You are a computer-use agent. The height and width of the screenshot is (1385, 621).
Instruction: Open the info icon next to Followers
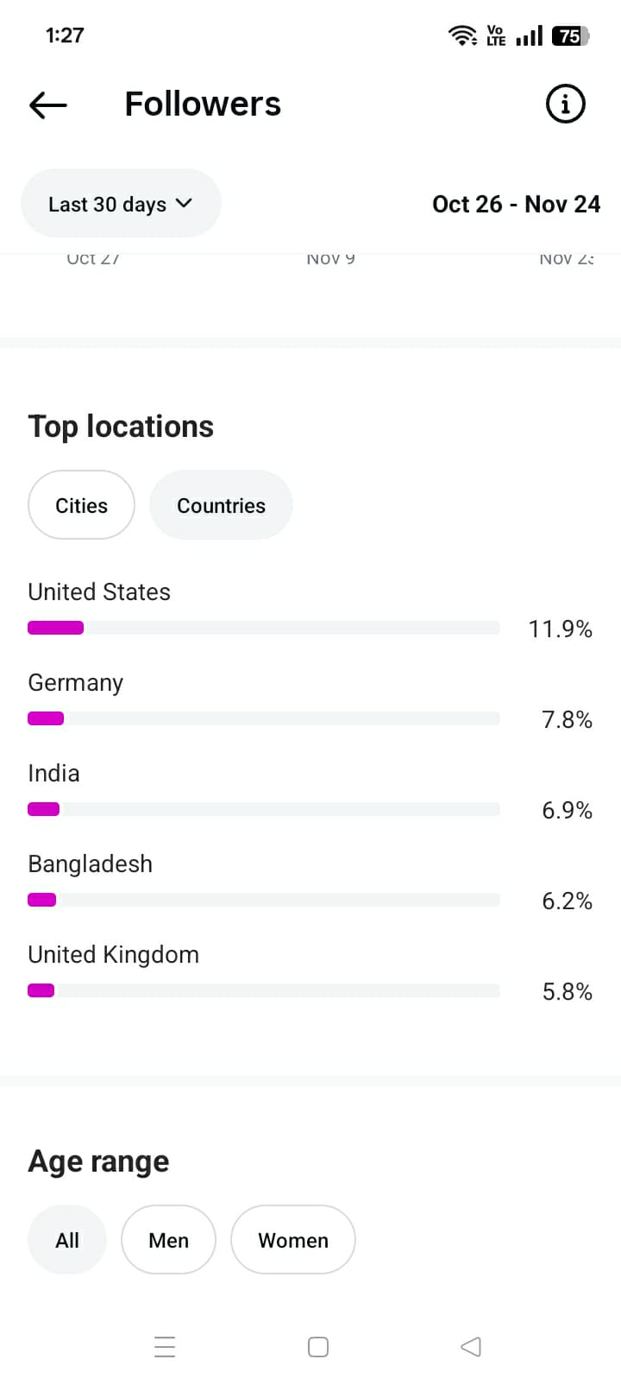566,104
